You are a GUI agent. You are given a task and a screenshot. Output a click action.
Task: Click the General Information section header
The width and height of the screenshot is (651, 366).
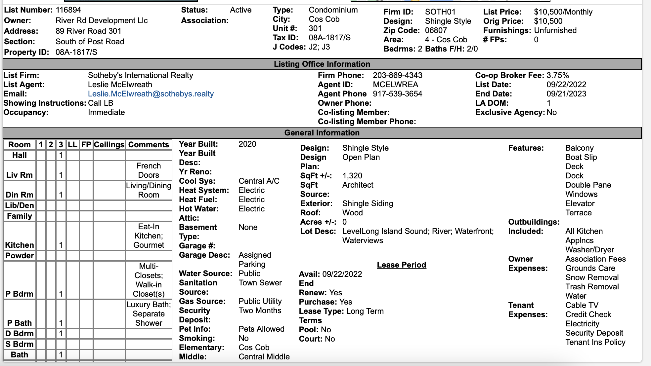(322, 133)
